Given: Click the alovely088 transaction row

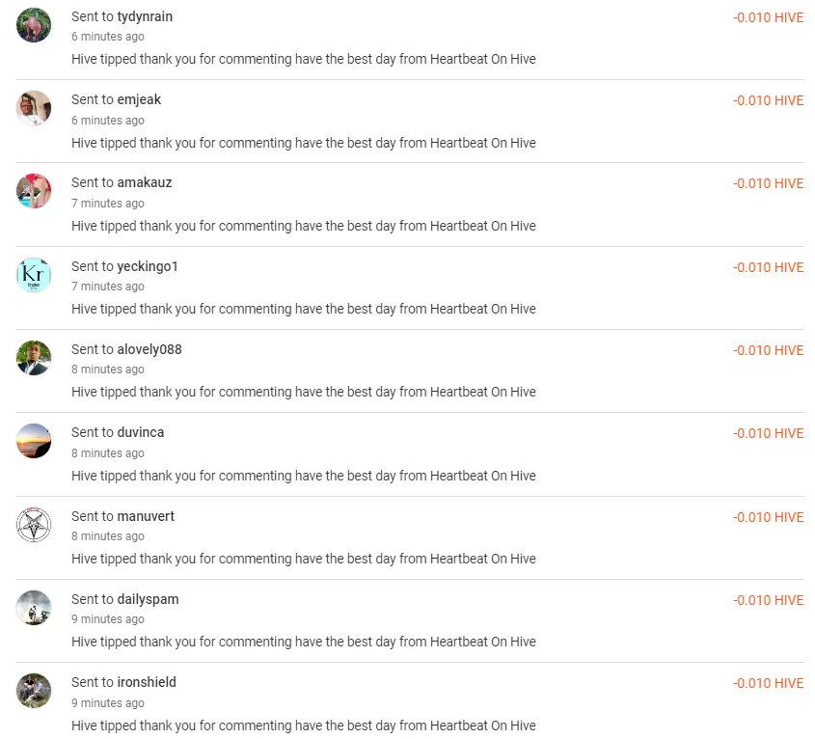Looking at the screenshot, I should tap(407, 369).
